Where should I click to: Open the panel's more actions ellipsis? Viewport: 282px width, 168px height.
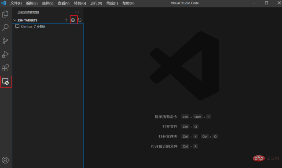point(77,12)
